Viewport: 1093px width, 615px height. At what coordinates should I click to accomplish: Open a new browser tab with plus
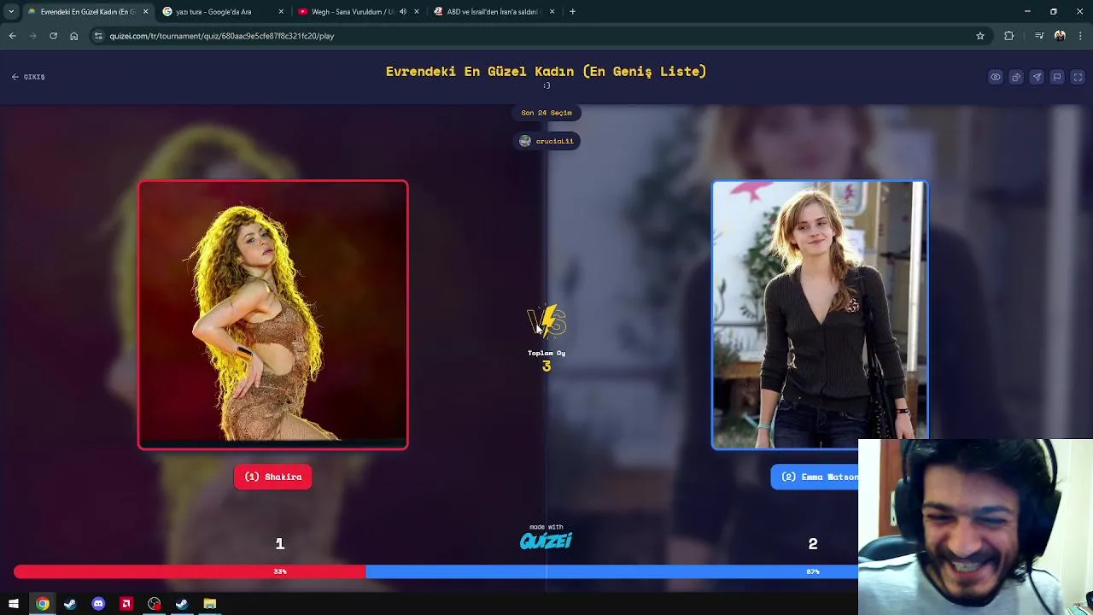tap(572, 12)
